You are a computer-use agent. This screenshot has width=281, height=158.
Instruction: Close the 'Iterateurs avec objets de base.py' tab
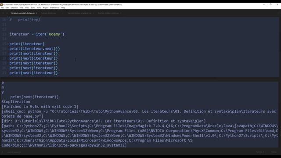coord(37,13)
